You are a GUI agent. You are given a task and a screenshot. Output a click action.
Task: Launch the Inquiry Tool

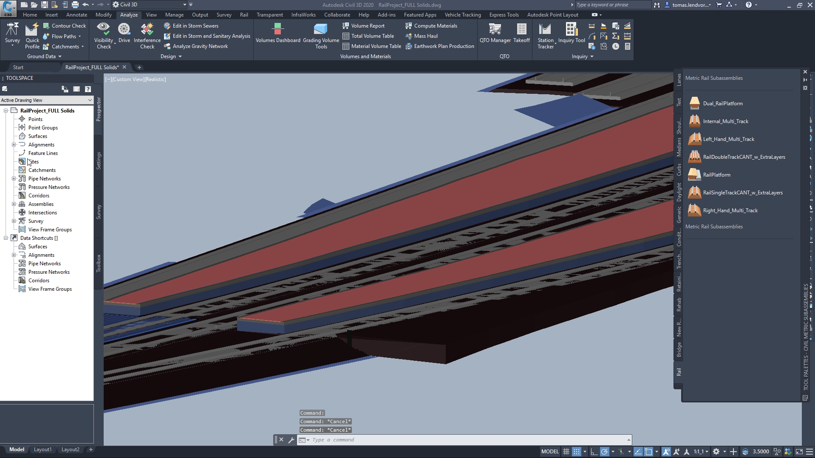pos(572,33)
